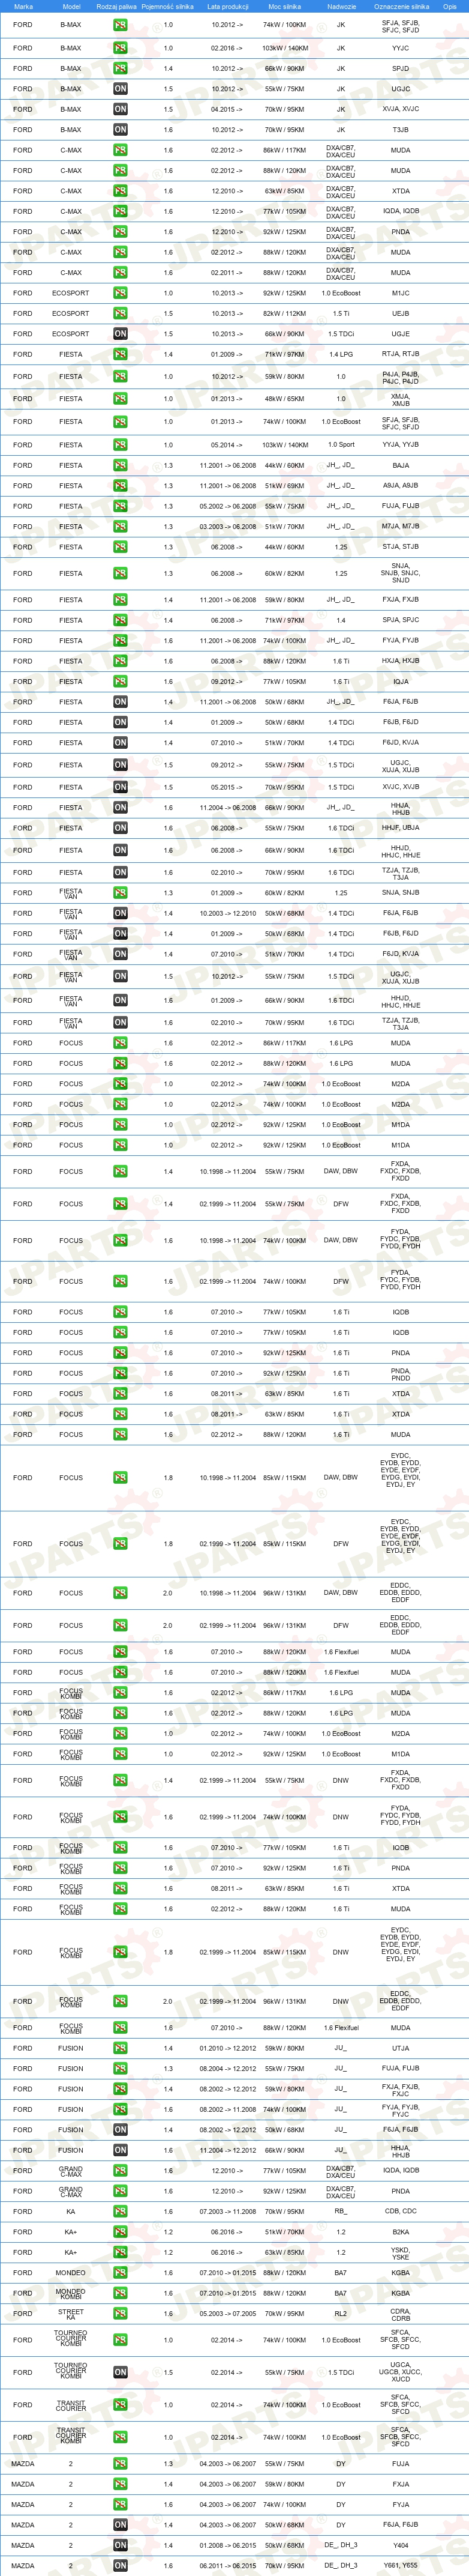Click petrol icon in MAZDA 2 FXJA row
This screenshot has width=469, height=2576.
tap(120, 2484)
